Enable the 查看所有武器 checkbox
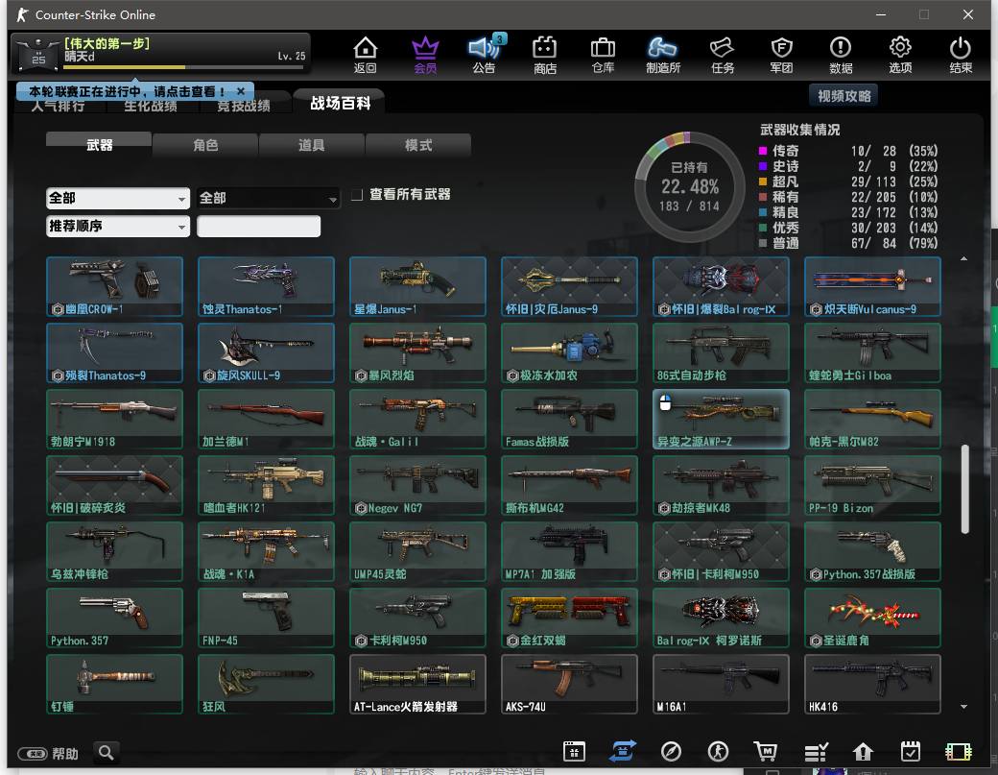Screen dimensions: 998x775 click(x=357, y=195)
